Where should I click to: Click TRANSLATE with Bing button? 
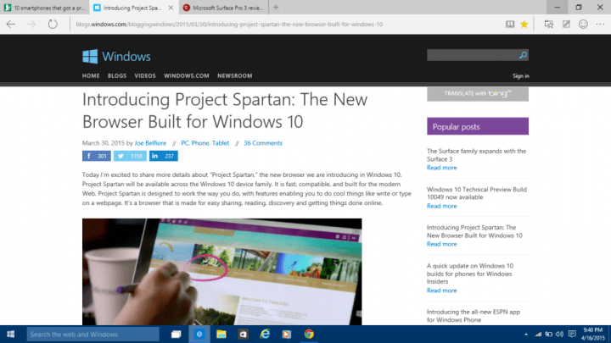(x=478, y=94)
